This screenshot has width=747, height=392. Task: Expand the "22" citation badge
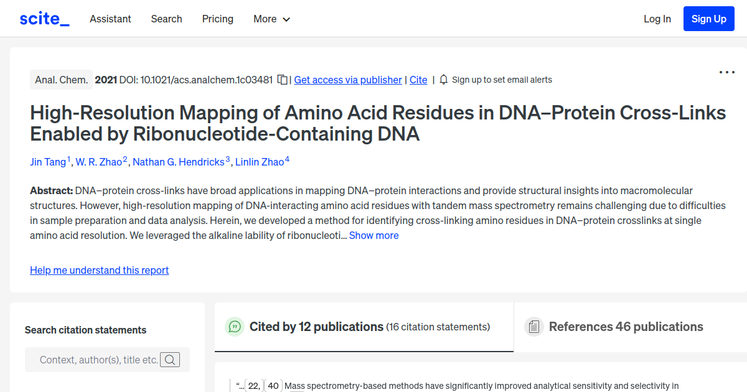[x=253, y=386]
